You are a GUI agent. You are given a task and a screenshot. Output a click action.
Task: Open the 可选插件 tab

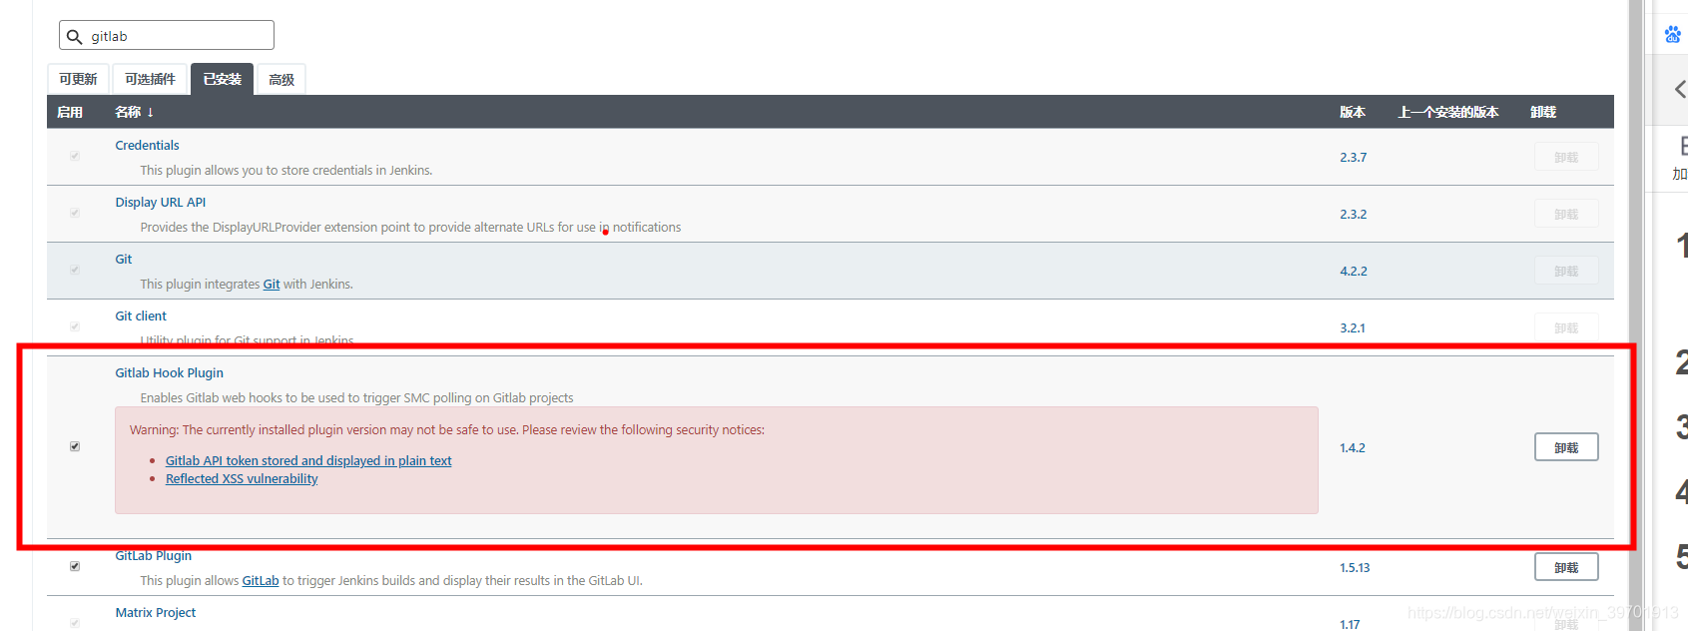tap(150, 79)
